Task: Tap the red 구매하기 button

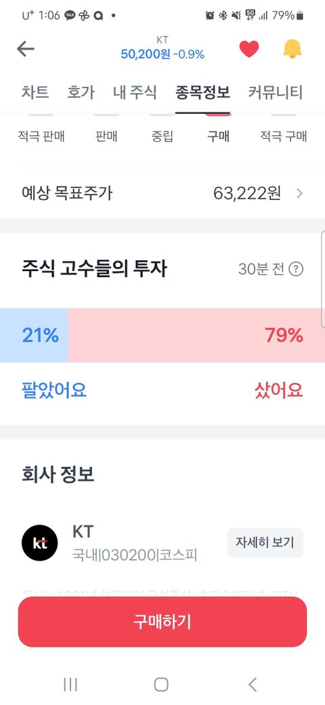Action: [x=162, y=622]
